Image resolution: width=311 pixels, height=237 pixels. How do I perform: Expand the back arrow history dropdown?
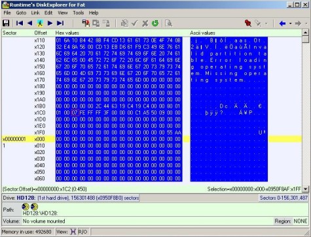(x=290, y=24)
